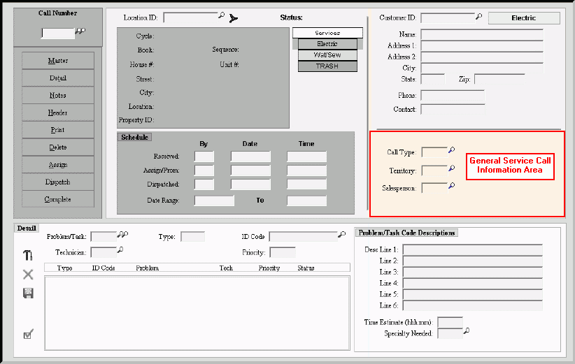The image size is (575, 364).
Task: Open the Problem/Task binoculars search
Action: click(x=123, y=235)
